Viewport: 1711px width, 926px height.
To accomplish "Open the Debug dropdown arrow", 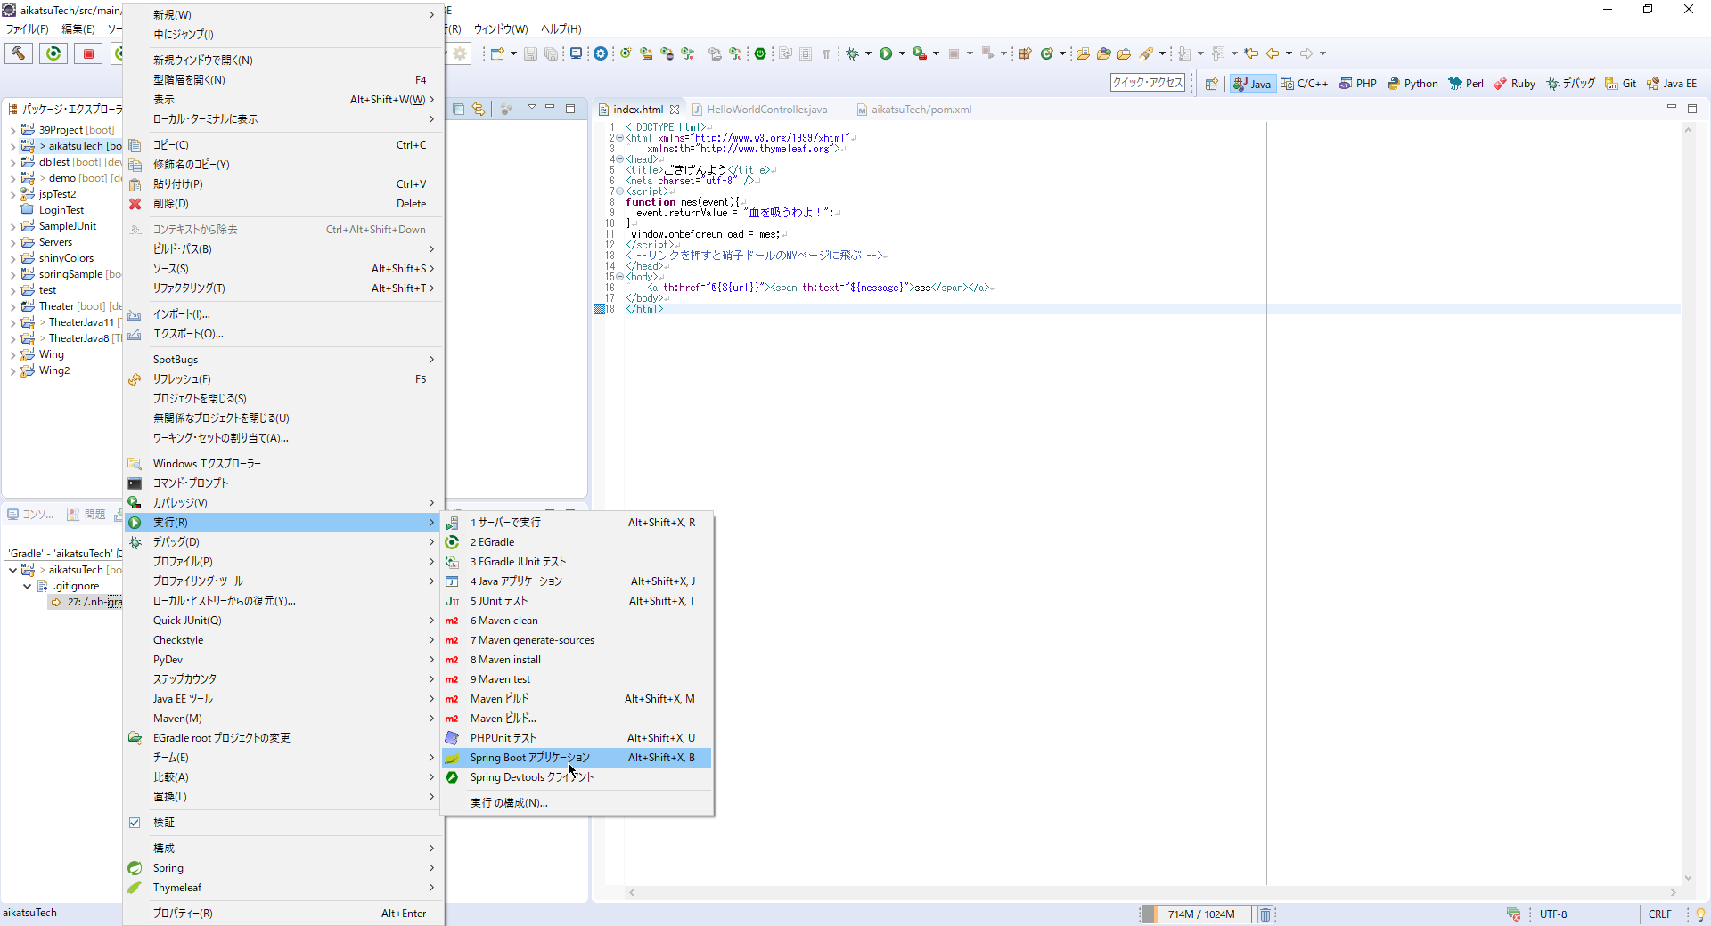I will 868,53.
